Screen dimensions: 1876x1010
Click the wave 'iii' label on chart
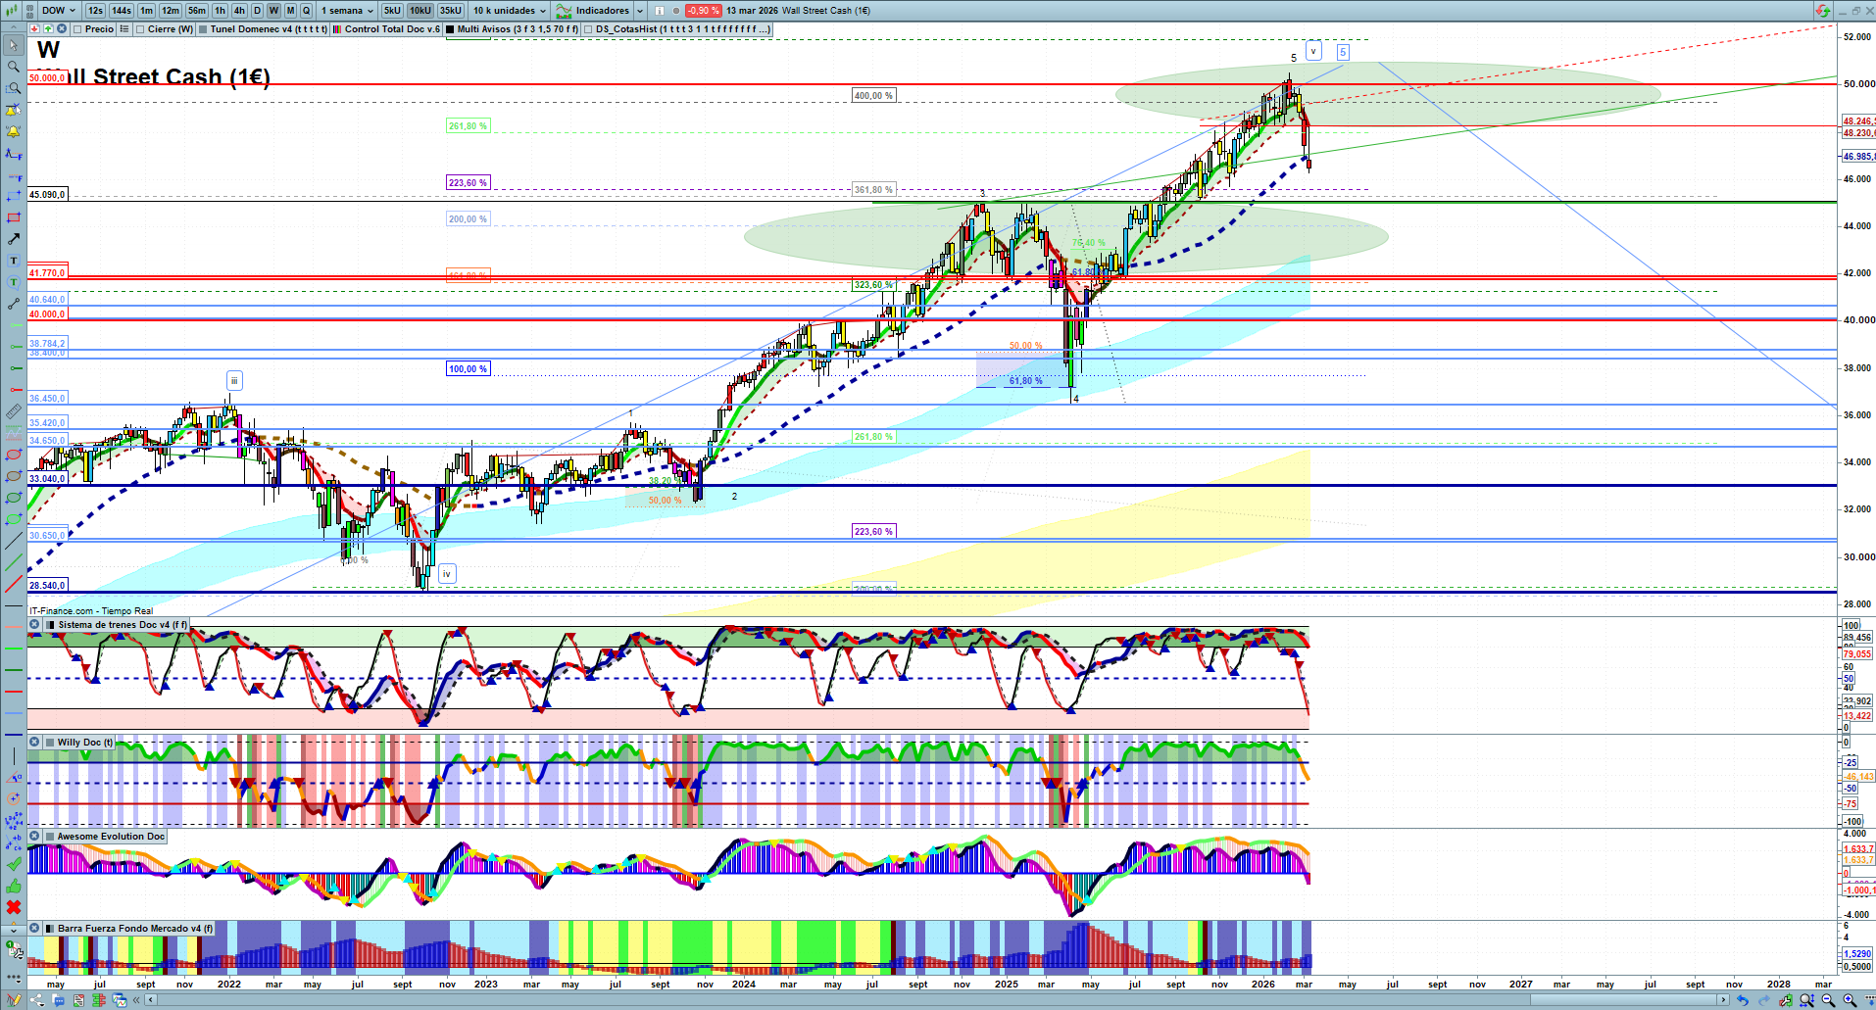pyautogui.click(x=234, y=381)
